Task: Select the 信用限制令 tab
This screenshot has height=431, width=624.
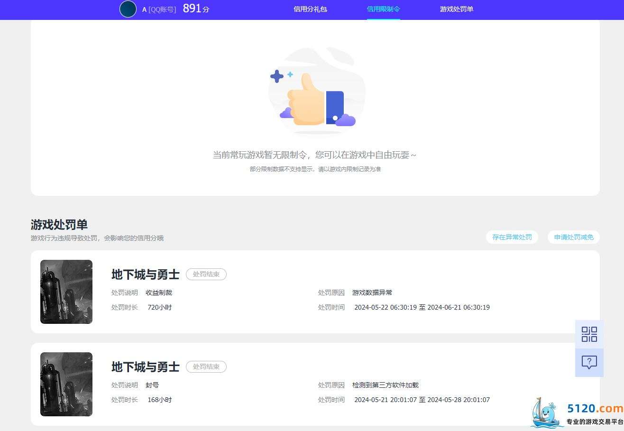Action: [x=384, y=9]
